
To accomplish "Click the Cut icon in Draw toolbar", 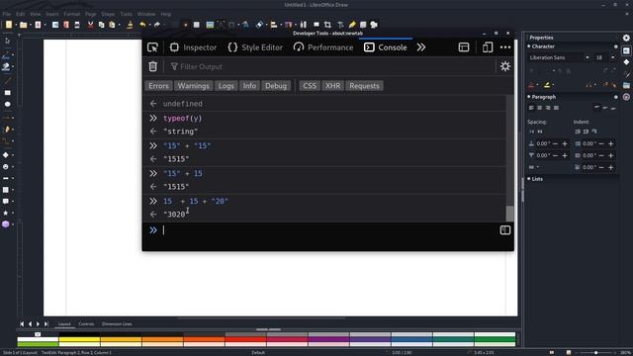I will click(90, 25).
